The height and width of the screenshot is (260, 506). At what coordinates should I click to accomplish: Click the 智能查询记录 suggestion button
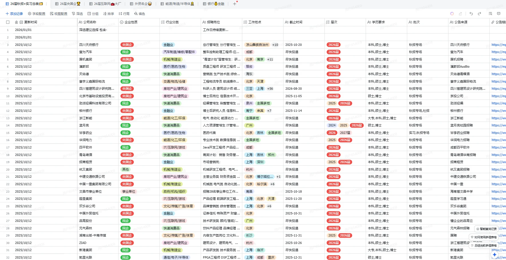(x=487, y=229)
